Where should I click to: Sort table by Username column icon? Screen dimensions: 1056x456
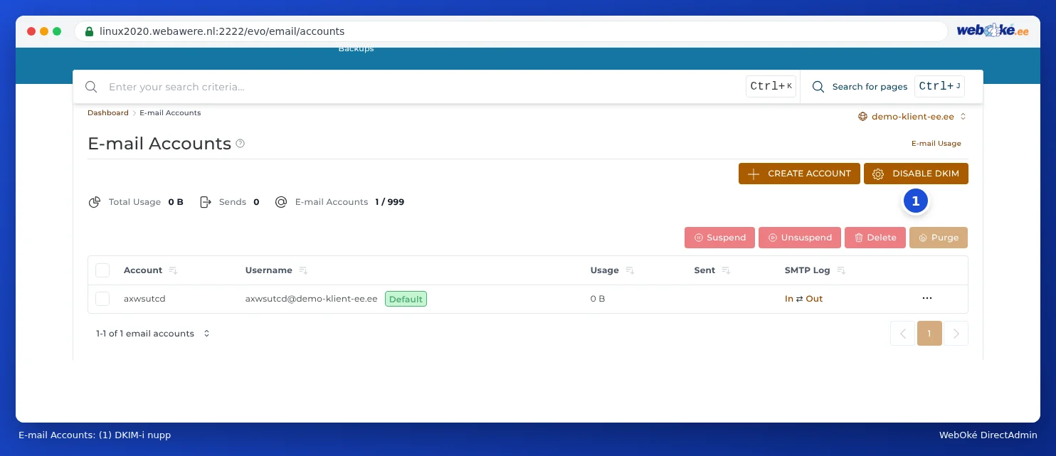click(303, 270)
